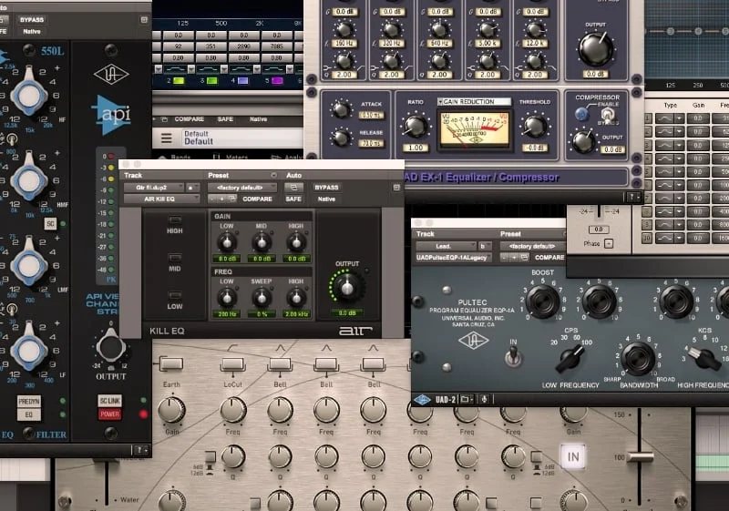Click the UAD-2 blue diamond logo on Pultec toolbar
The image size is (729, 511).
click(x=423, y=400)
